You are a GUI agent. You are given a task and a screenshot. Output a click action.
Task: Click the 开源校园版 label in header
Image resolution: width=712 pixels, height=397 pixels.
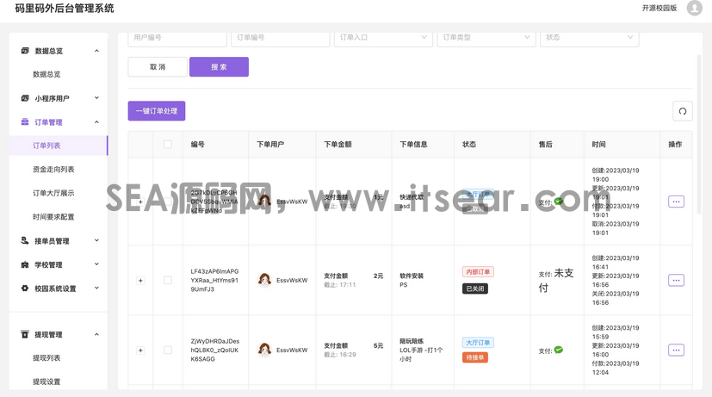(659, 8)
